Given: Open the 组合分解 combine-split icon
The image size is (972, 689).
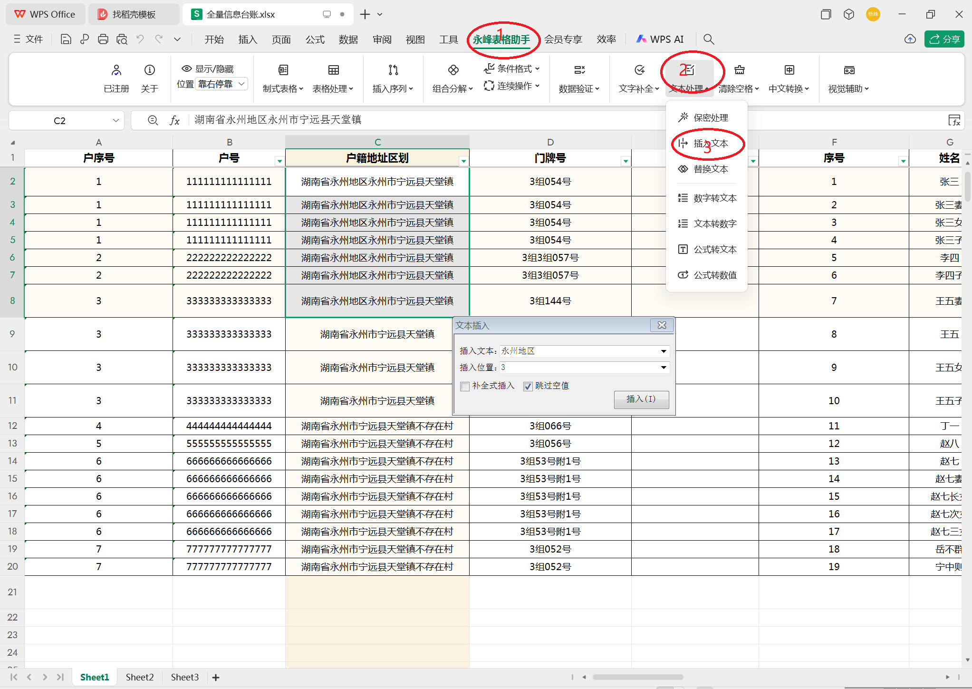Looking at the screenshot, I should (x=453, y=70).
